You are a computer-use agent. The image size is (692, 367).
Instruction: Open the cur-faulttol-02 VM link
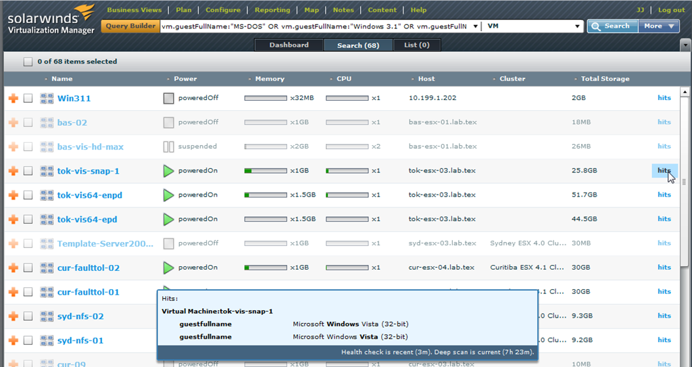tap(89, 268)
